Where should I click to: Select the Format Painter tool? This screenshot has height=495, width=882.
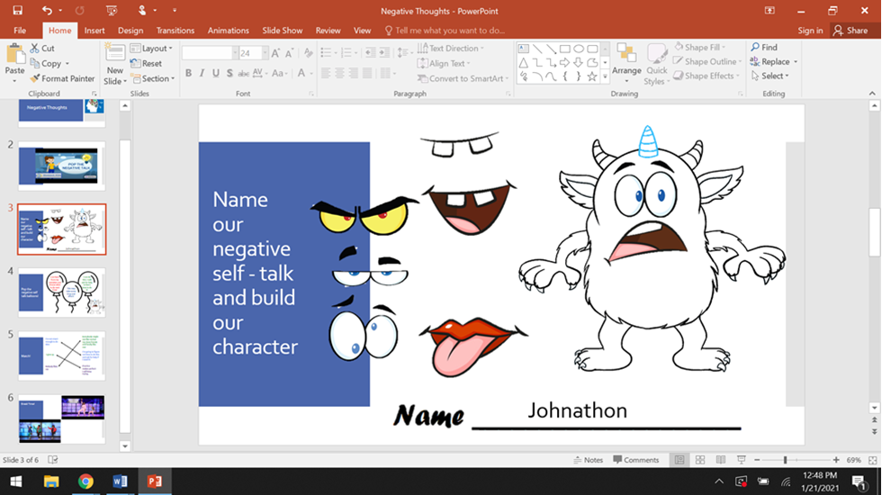(61, 78)
